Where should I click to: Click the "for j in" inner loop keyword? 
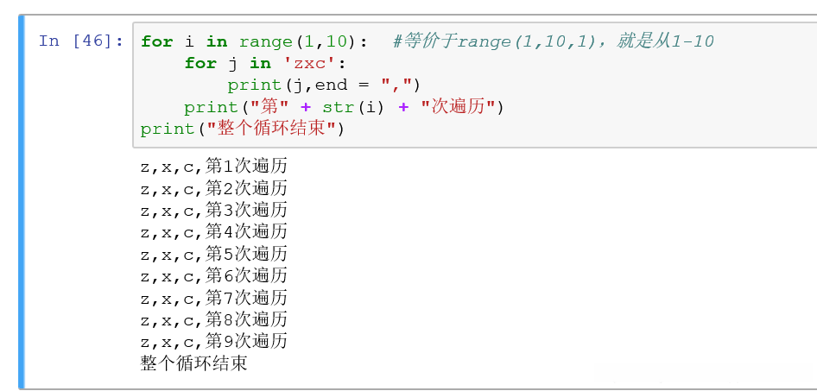(x=227, y=63)
